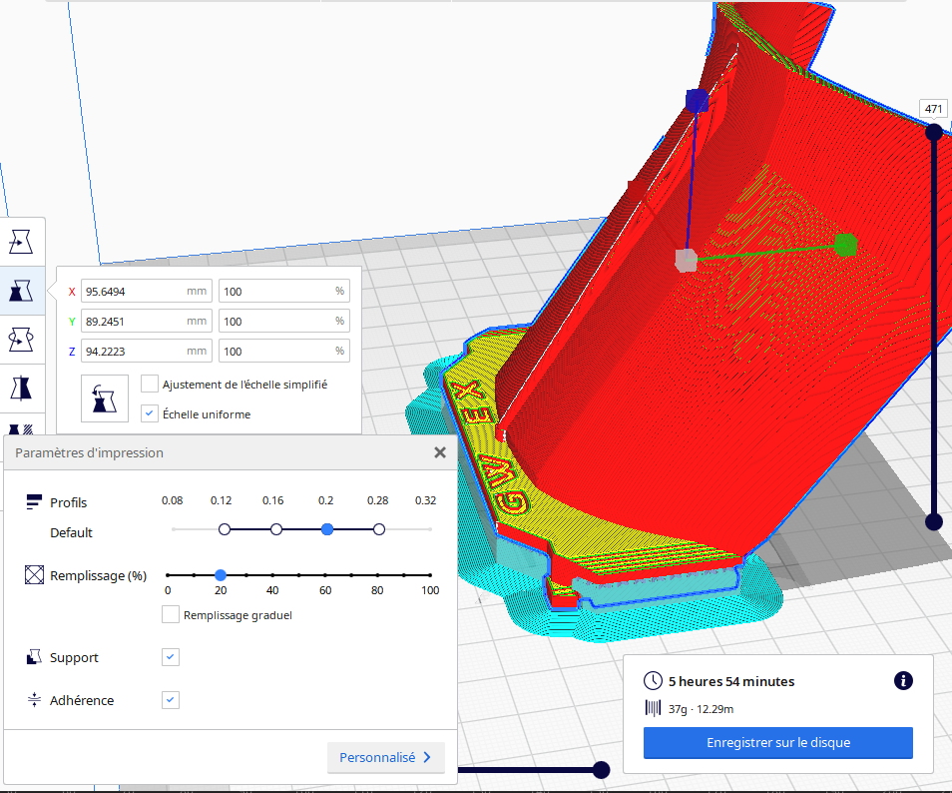The height and width of the screenshot is (793, 952).
Task: Choose the 0.12 profile layer height point
Action: click(x=225, y=529)
